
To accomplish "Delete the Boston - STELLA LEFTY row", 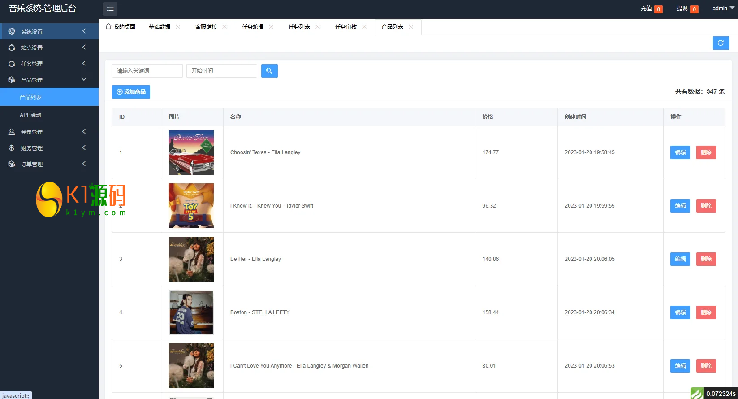I will (x=706, y=312).
